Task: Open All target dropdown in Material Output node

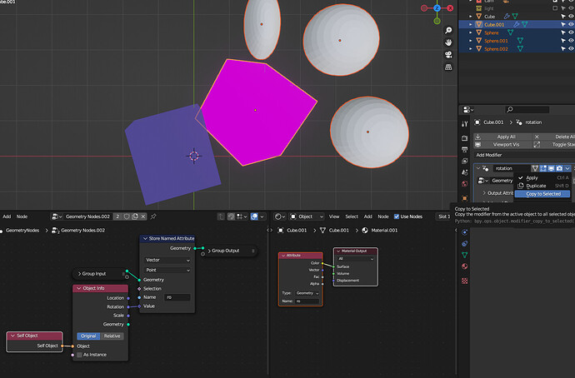Action: (x=356, y=259)
